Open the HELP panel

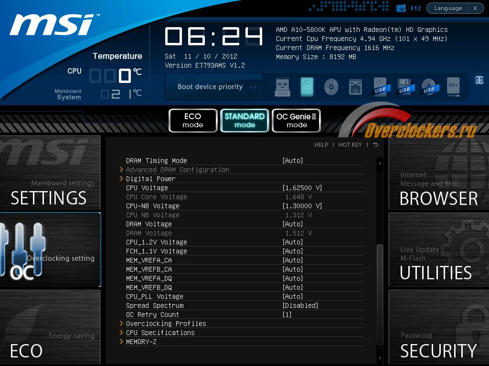click(321, 145)
